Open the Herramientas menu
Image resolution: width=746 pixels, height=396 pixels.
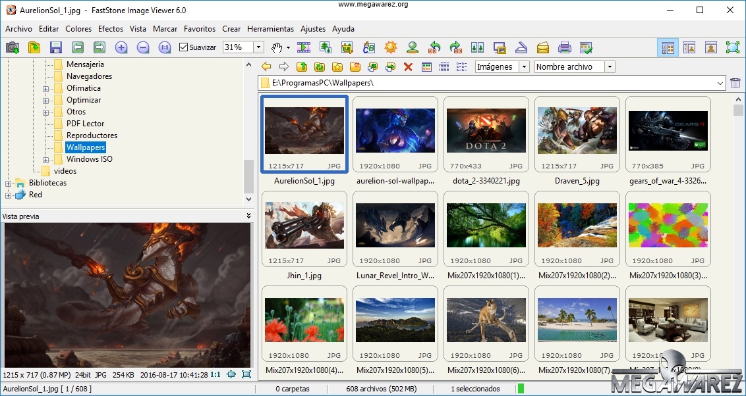[x=271, y=29]
